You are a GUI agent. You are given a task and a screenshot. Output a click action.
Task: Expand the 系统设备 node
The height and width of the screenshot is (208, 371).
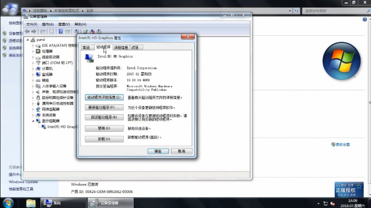(x=33, y=115)
